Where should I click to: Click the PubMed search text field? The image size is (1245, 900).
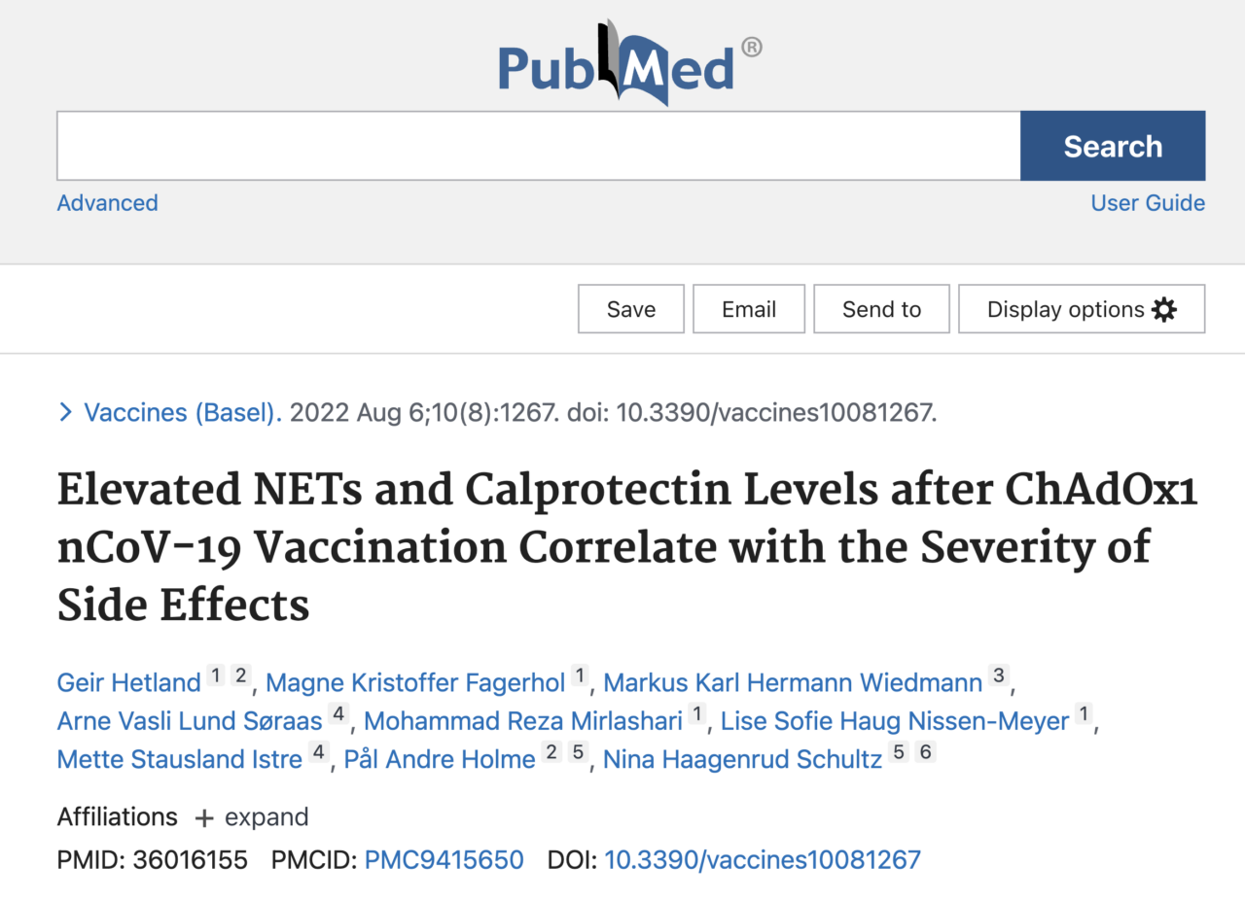click(538, 146)
